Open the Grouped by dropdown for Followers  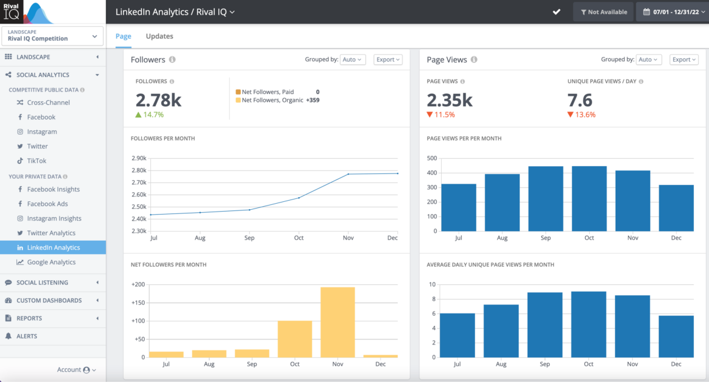[x=353, y=59]
